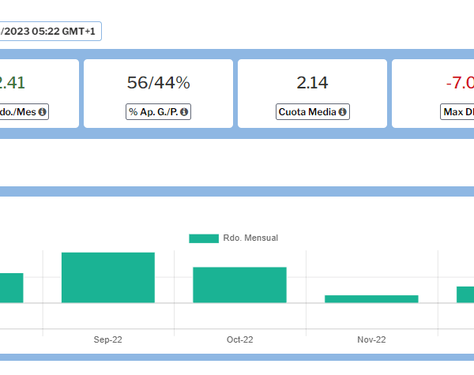Click the Oct-22 bar in chart

pos(239,285)
